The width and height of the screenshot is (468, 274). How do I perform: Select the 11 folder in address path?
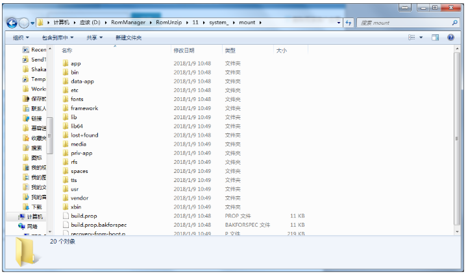195,22
